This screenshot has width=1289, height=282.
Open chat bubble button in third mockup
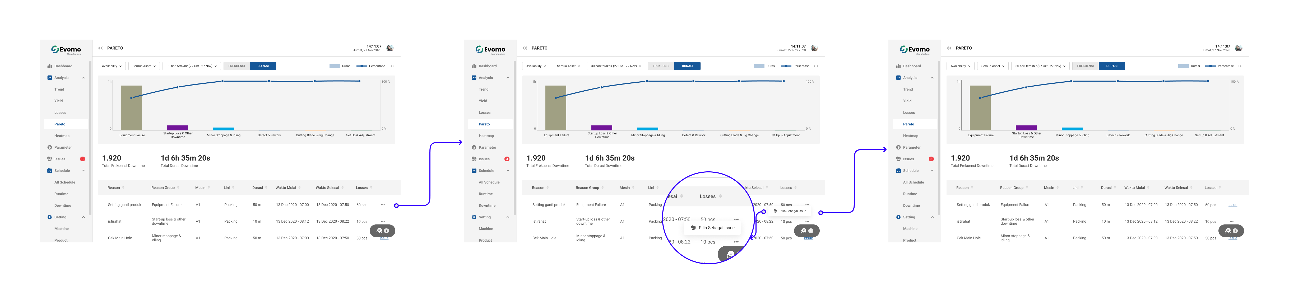pos(1231,231)
